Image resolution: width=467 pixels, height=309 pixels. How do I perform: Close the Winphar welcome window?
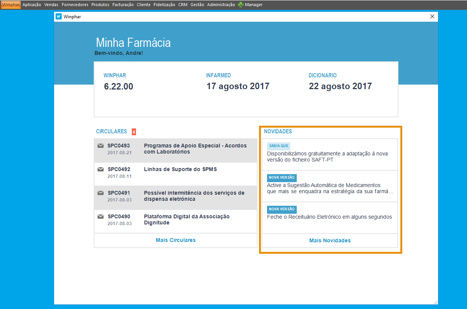click(432, 17)
